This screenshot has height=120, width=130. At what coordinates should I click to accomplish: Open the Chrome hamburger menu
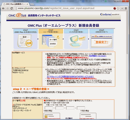126,8
